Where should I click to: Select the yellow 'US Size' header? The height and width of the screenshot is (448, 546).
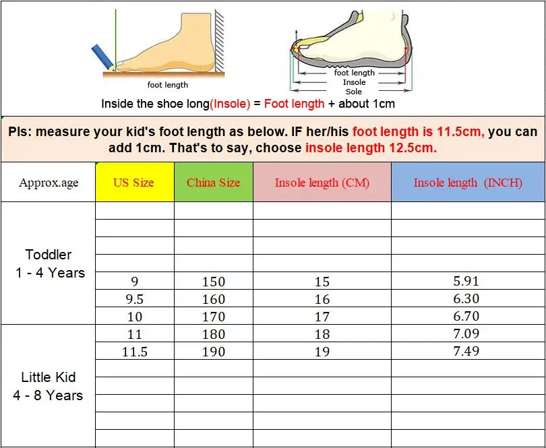pyautogui.click(x=135, y=182)
